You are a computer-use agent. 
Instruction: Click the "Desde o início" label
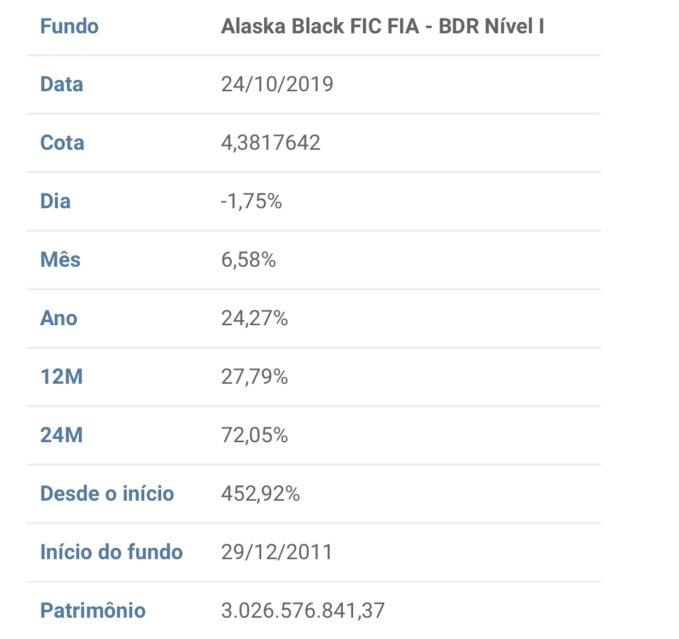point(107,494)
